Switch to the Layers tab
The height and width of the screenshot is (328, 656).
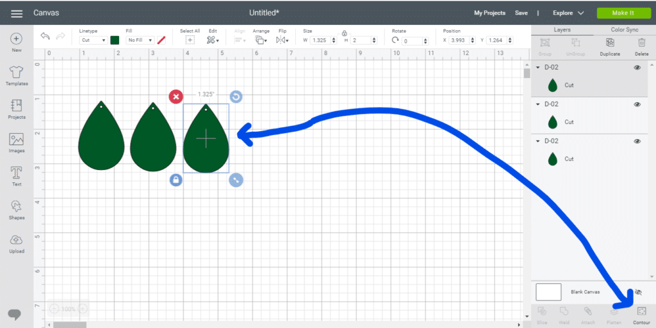pyautogui.click(x=562, y=30)
